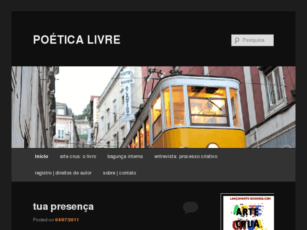Open the arte crua: o livro page
307x230 pixels.
click(x=78, y=157)
